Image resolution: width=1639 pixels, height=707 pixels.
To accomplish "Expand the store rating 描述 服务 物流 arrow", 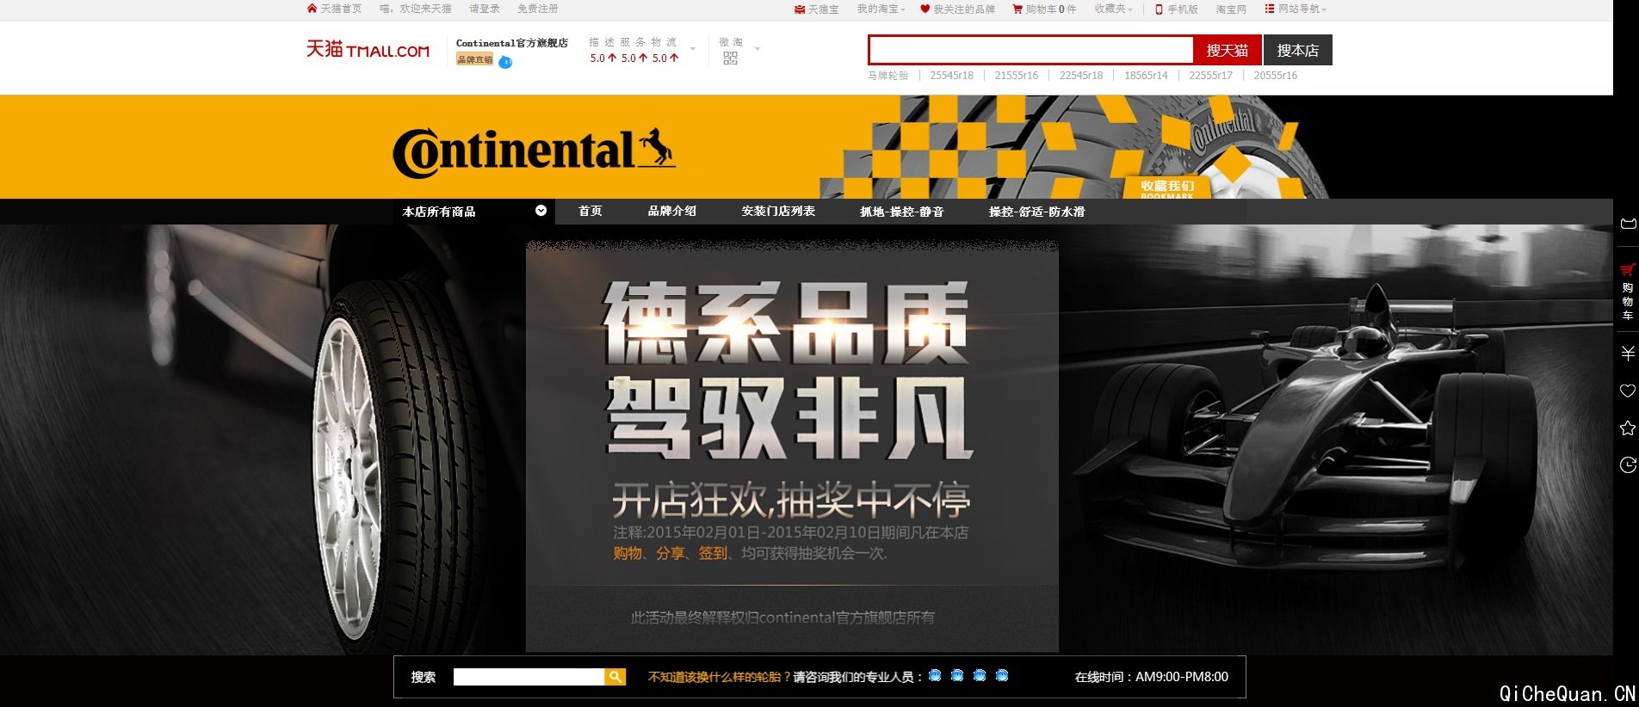I will tap(693, 49).
